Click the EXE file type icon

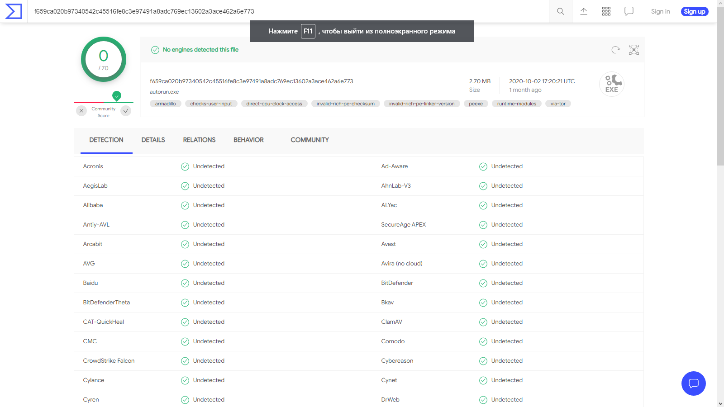point(612,84)
